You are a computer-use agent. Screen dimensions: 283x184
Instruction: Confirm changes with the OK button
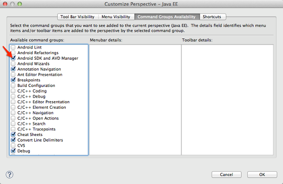262,174
